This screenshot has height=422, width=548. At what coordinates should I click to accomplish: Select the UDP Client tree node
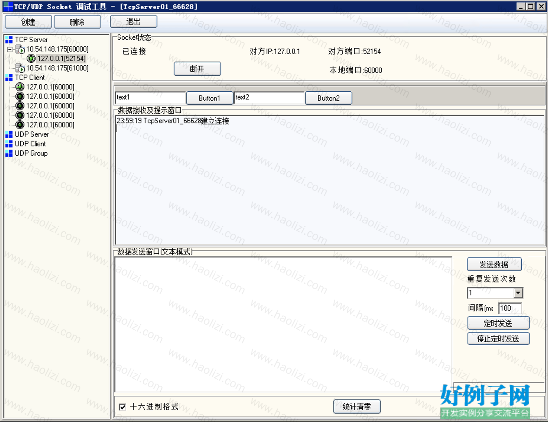(30, 144)
